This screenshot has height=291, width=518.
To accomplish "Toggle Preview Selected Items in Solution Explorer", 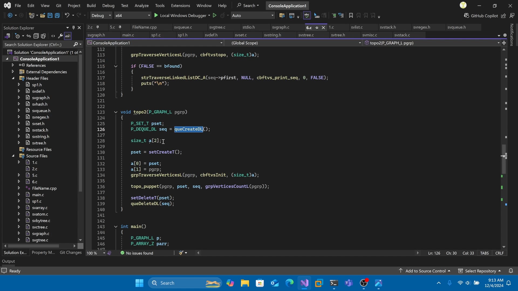I will click(x=68, y=36).
